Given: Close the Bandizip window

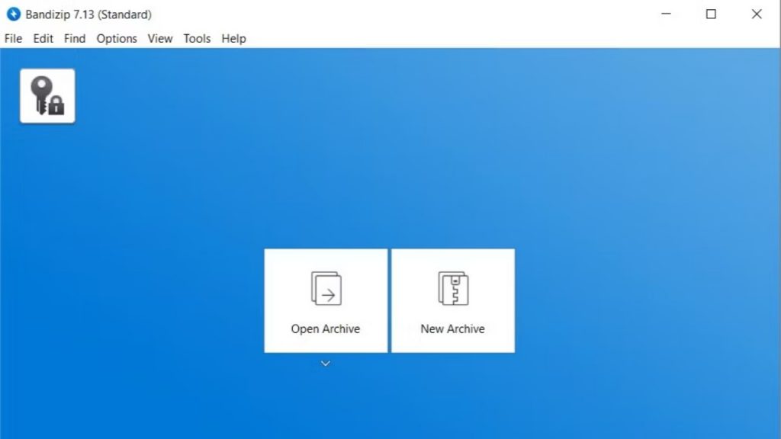Looking at the screenshot, I should coord(757,14).
